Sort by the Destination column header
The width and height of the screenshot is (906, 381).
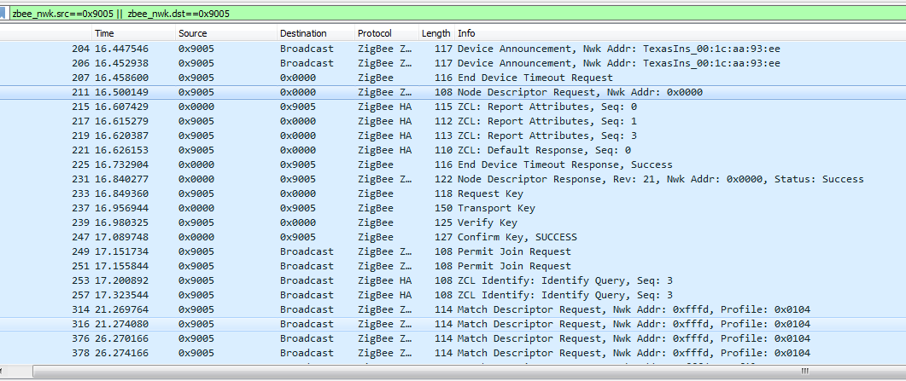315,33
